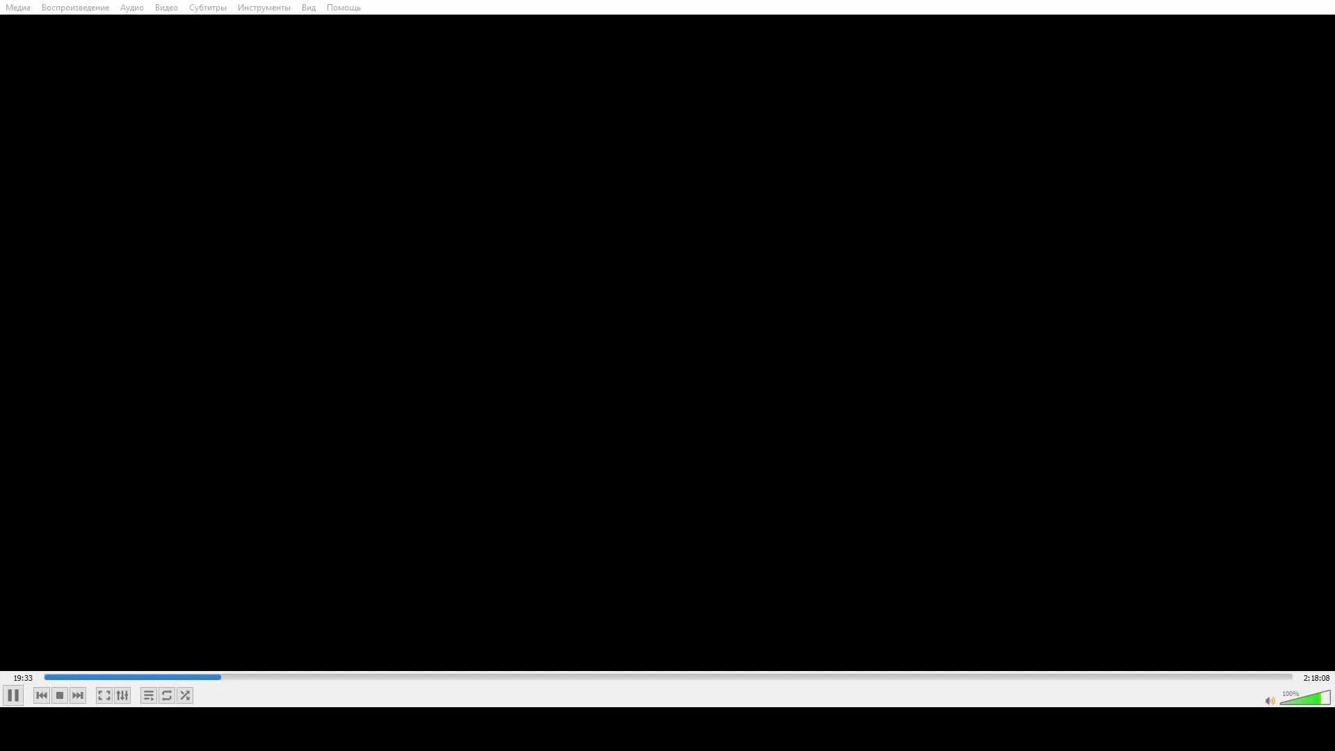The width and height of the screenshot is (1335, 751).
Task: Click the extended settings panel icon
Action: click(x=122, y=695)
